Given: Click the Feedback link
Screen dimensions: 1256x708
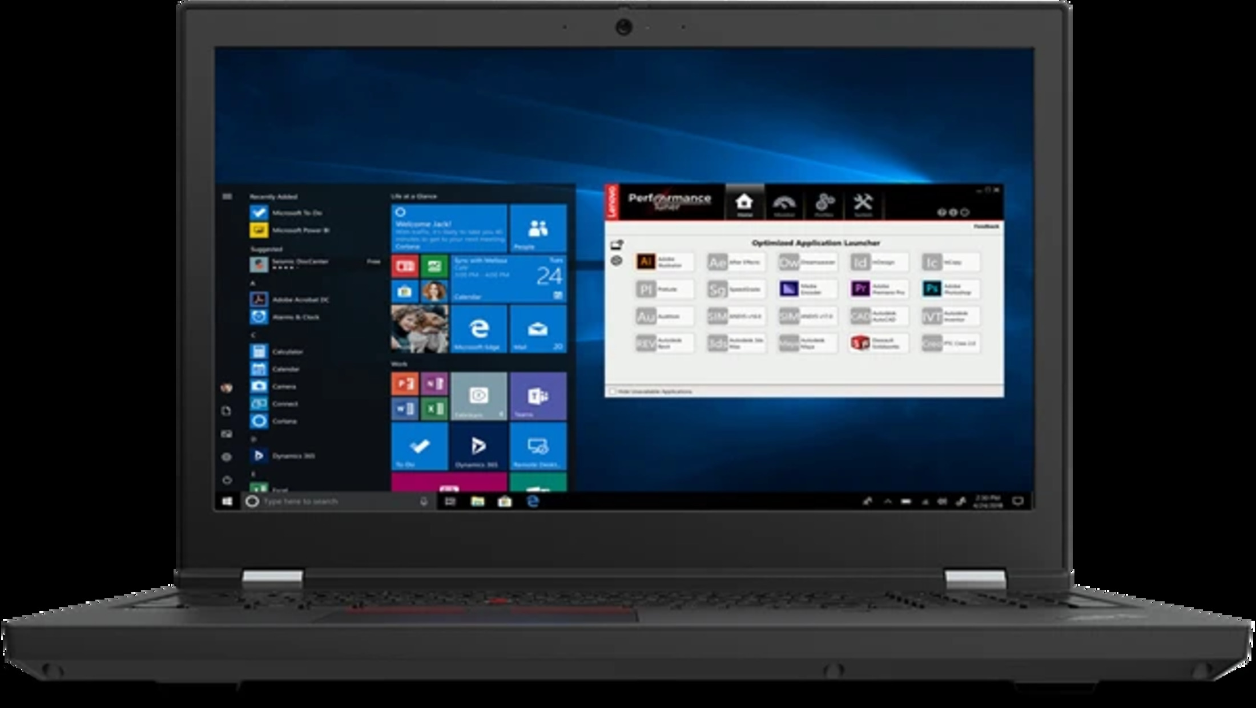Looking at the screenshot, I should point(986,226).
